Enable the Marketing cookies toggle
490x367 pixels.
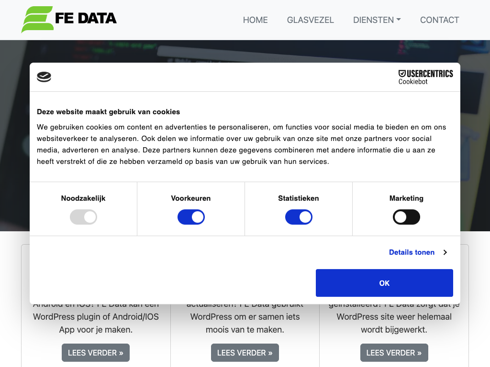(x=406, y=217)
